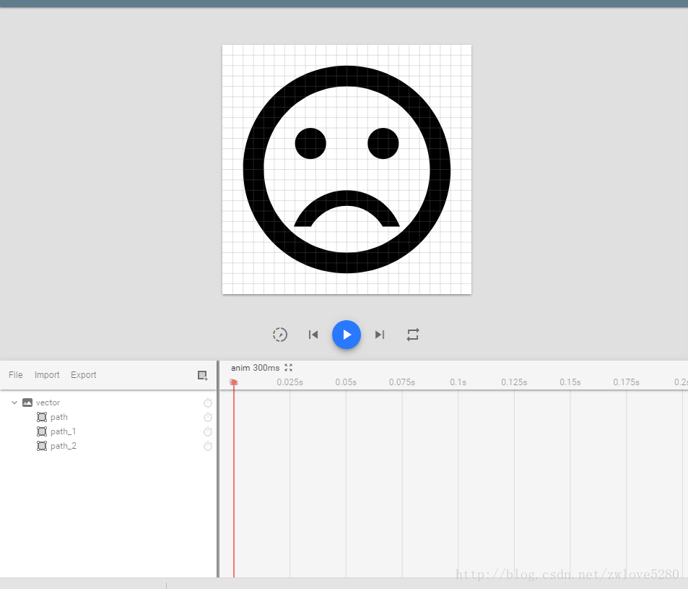688x589 pixels.
Task: Add animation via vector stopwatch icon
Action: pos(208,403)
